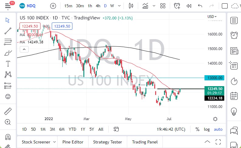Select the 1h timeframe button
241x148 pixels.
coord(90,6)
